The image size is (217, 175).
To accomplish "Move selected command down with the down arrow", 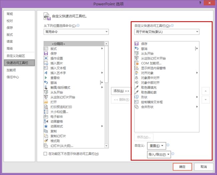I will tap(206, 100).
